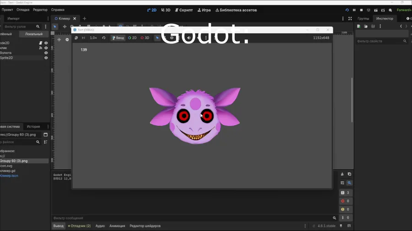Select the icon.svg file

click(x=6, y=166)
